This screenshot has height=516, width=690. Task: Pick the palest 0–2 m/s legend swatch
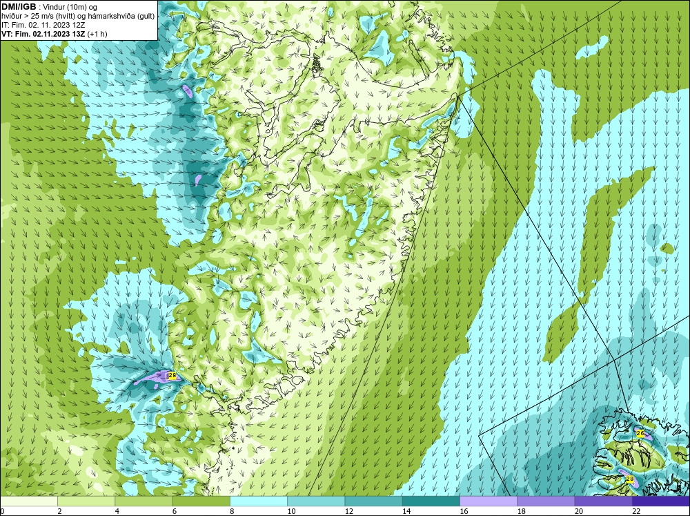pyautogui.click(x=29, y=501)
